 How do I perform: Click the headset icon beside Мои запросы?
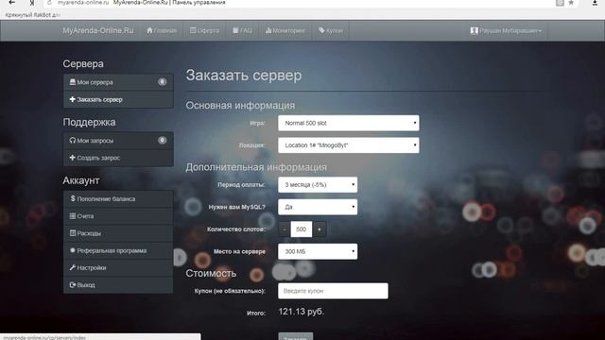tap(72, 140)
